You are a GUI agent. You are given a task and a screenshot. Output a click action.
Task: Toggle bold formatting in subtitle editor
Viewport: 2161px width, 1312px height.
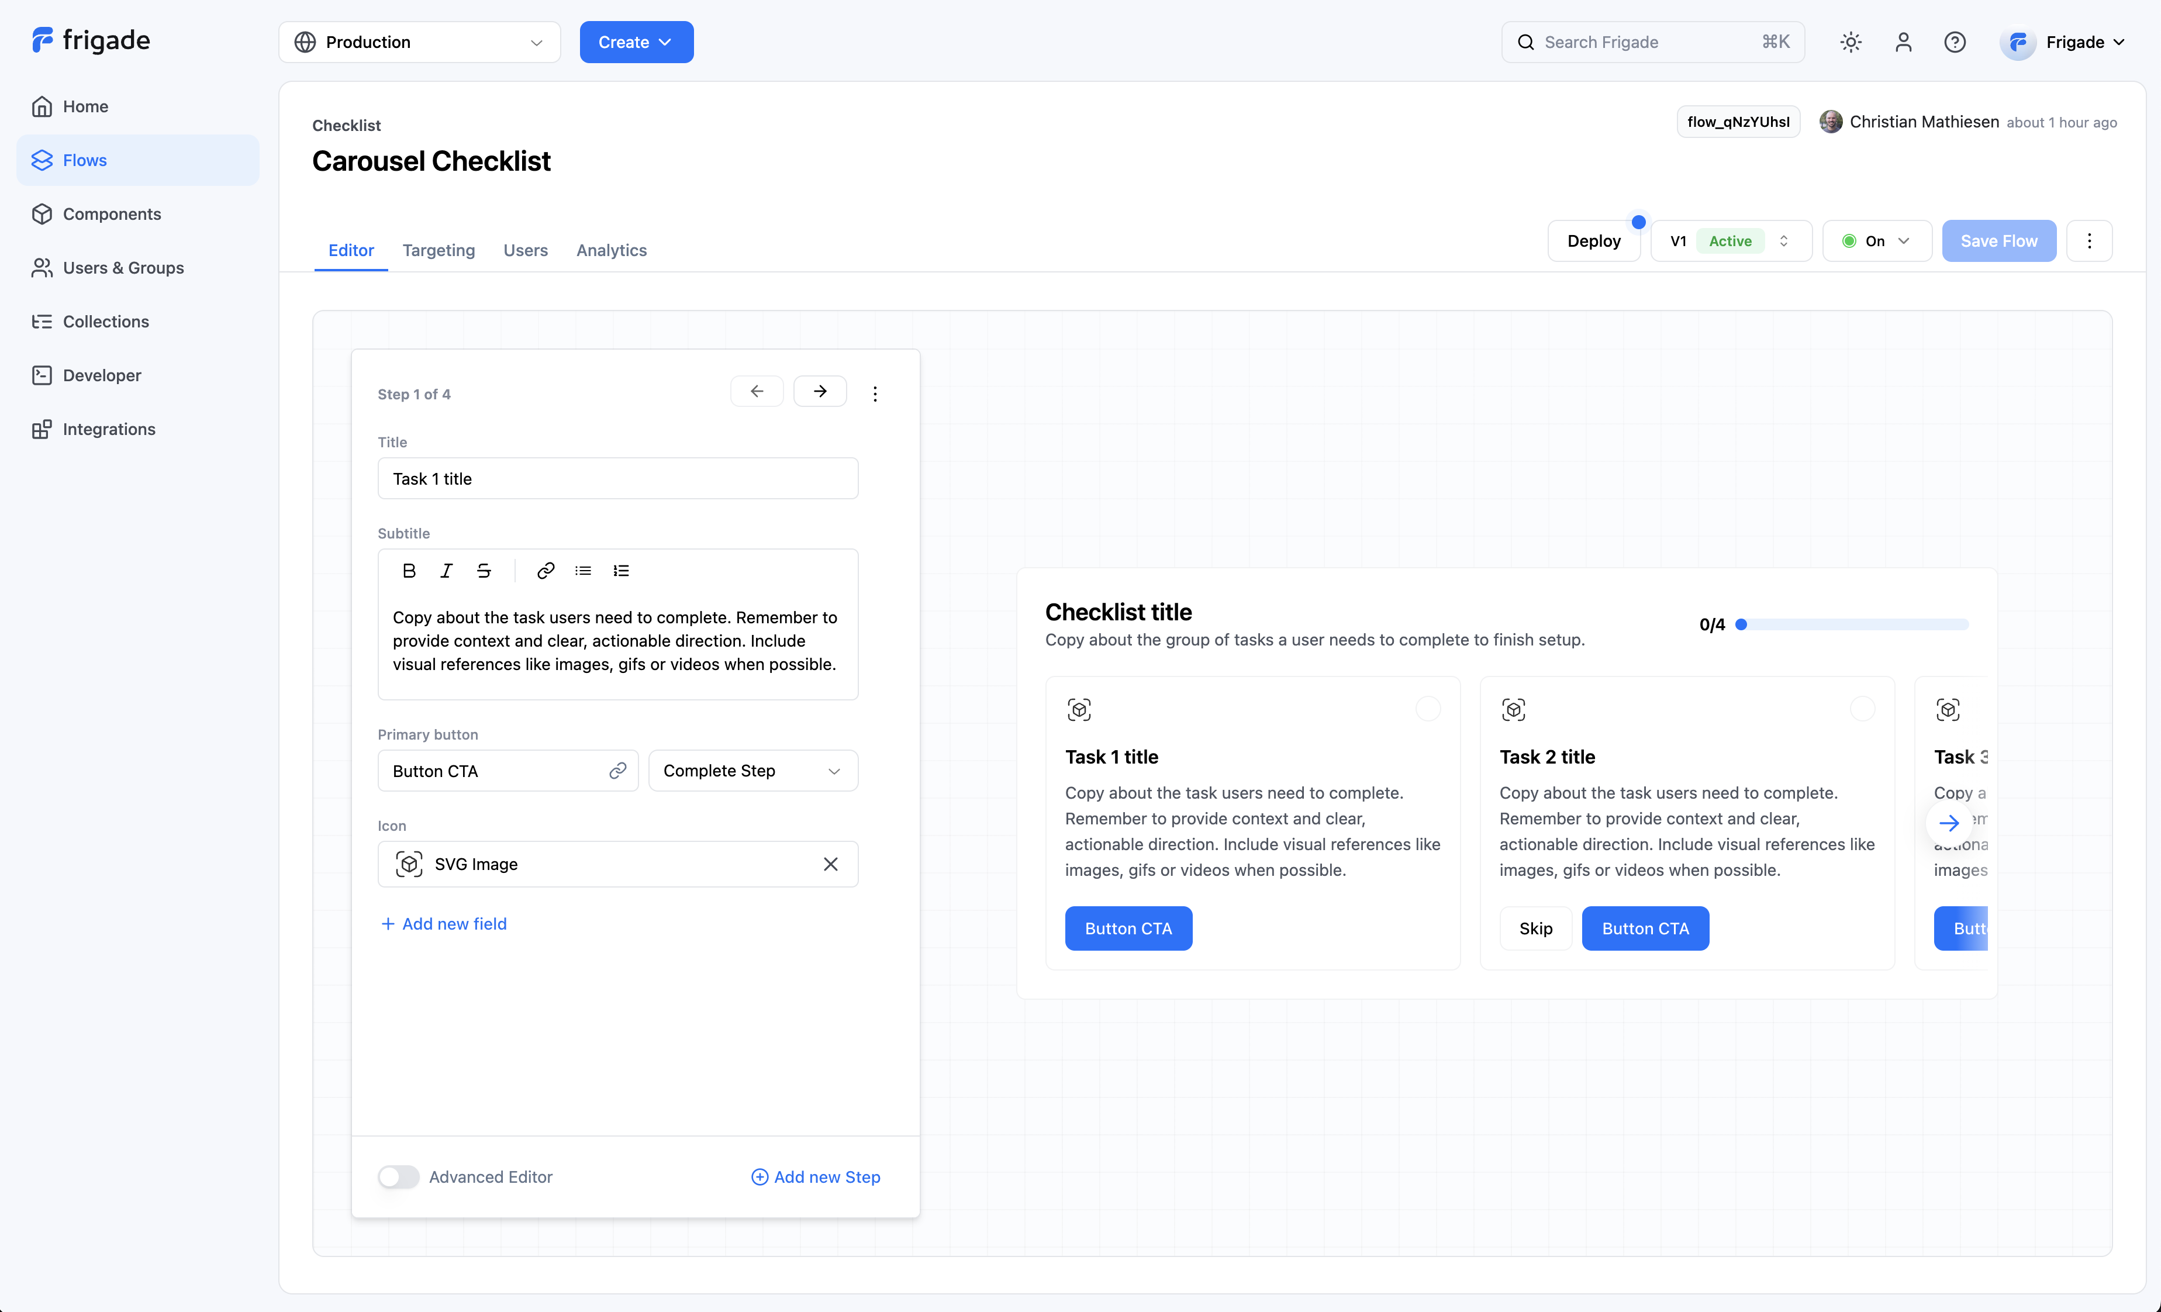(x=409, y=571)
